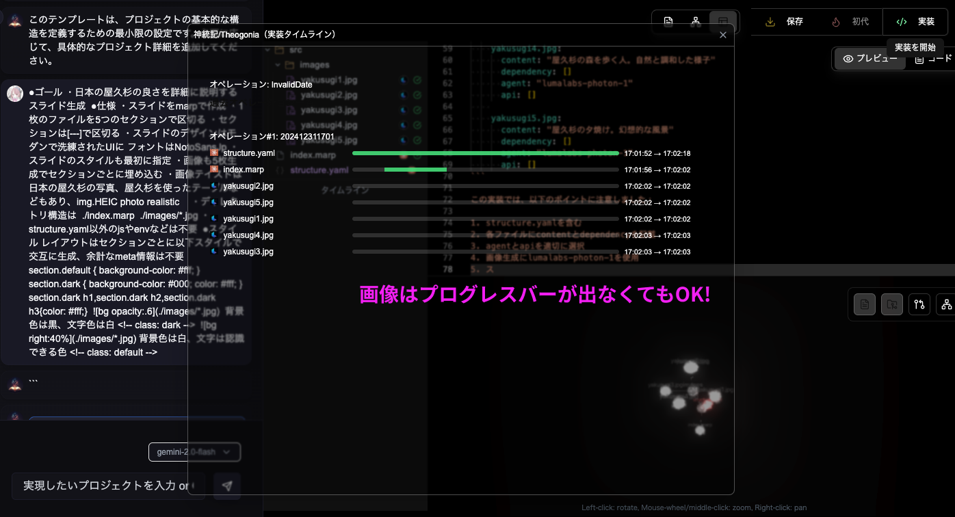Image resolution: width=955 pixels, height=517 pixels.
Task: Click the green check icon beside background yakusugi1.jpg
Action: click(417, 80)
